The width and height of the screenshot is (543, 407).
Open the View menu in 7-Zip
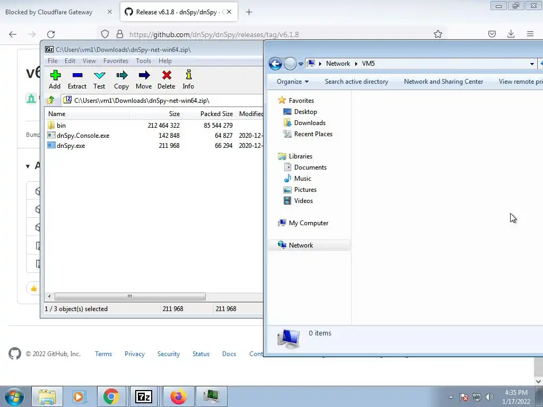89,61
